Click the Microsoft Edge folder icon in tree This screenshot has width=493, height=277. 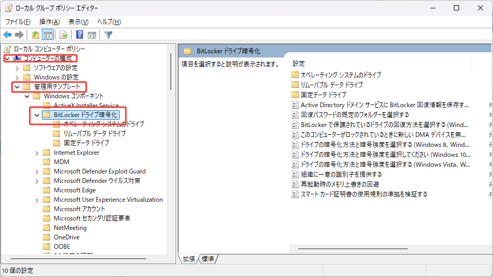tap(46, 190)
